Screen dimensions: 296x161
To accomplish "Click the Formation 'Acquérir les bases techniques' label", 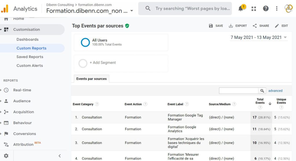I will click(x=186, y=143).
